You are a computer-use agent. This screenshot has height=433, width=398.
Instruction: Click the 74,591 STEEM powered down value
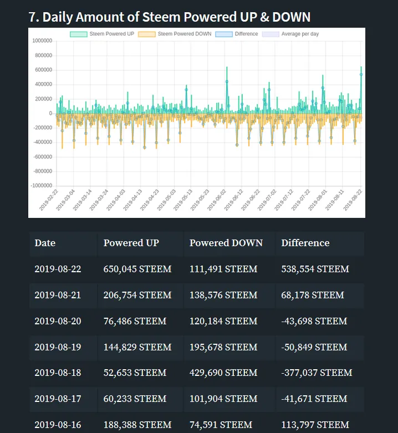(x=221, y=425)
